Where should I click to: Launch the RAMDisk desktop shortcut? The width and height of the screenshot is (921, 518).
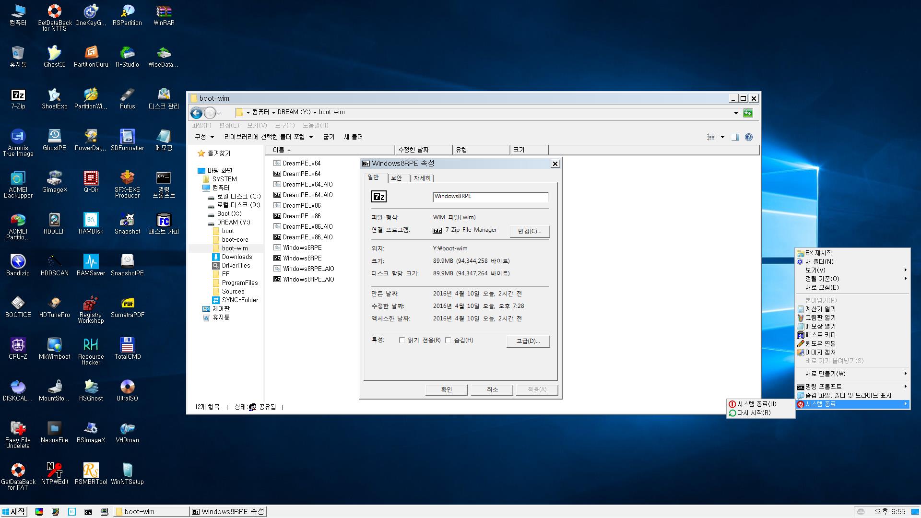point(91,224)
